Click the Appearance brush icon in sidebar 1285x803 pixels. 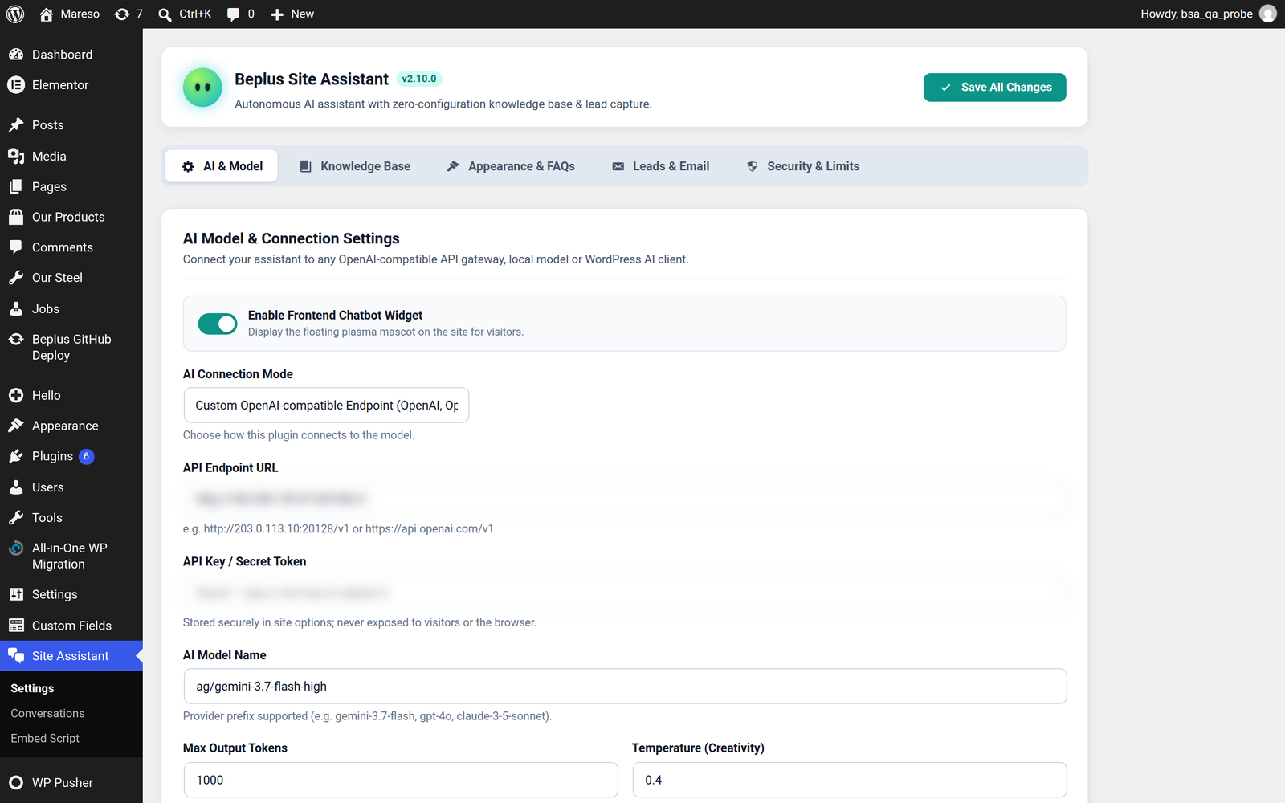click(x=16, y=426)
